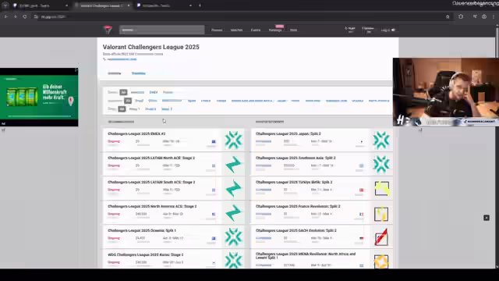Click the Southeast Asia Split 2 logo
The height and width of the screenshot is (281, 499).
[381, 164]
